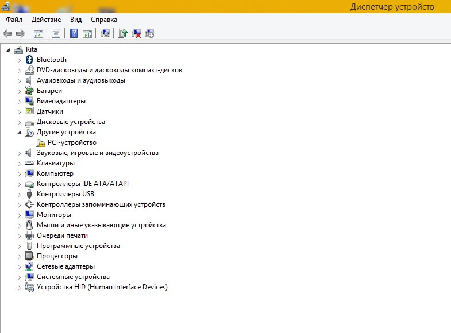Click the Properties toolbar icon
The height and width of the screenshot is (333, 451).
(56, 34)
